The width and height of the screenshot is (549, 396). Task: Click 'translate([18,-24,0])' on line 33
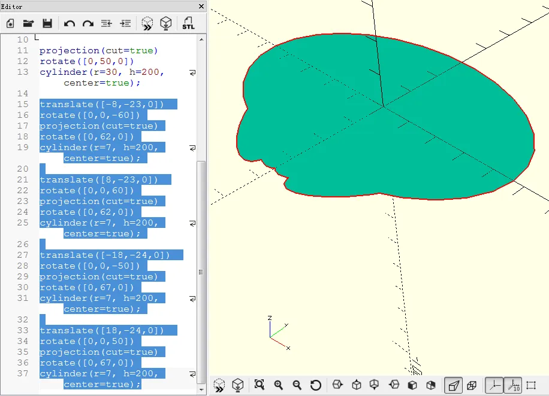pyautogui.click(x=102, y=330)
